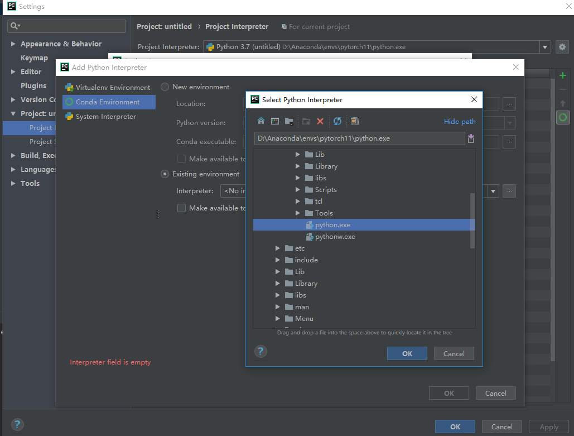Screen dimensions: 574x436
Task: Toggle Make available checkbox under Interpreter field
Action: [x=181, y=208]
